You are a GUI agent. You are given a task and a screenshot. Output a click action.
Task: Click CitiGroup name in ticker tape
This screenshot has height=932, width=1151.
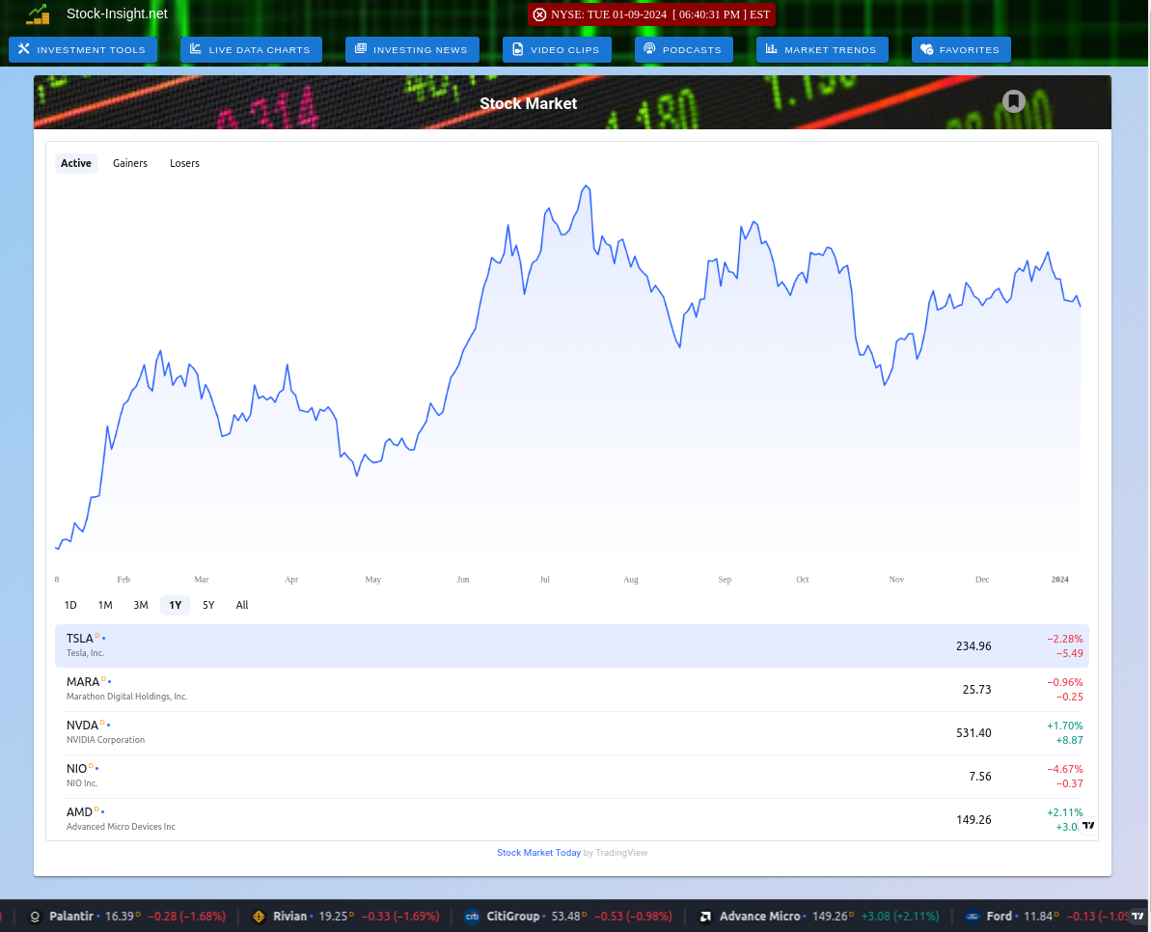(513, 917)
